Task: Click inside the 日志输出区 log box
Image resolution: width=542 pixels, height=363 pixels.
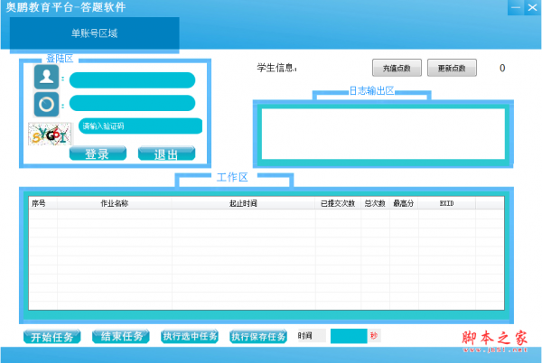Action: click(x=383, y=134)
